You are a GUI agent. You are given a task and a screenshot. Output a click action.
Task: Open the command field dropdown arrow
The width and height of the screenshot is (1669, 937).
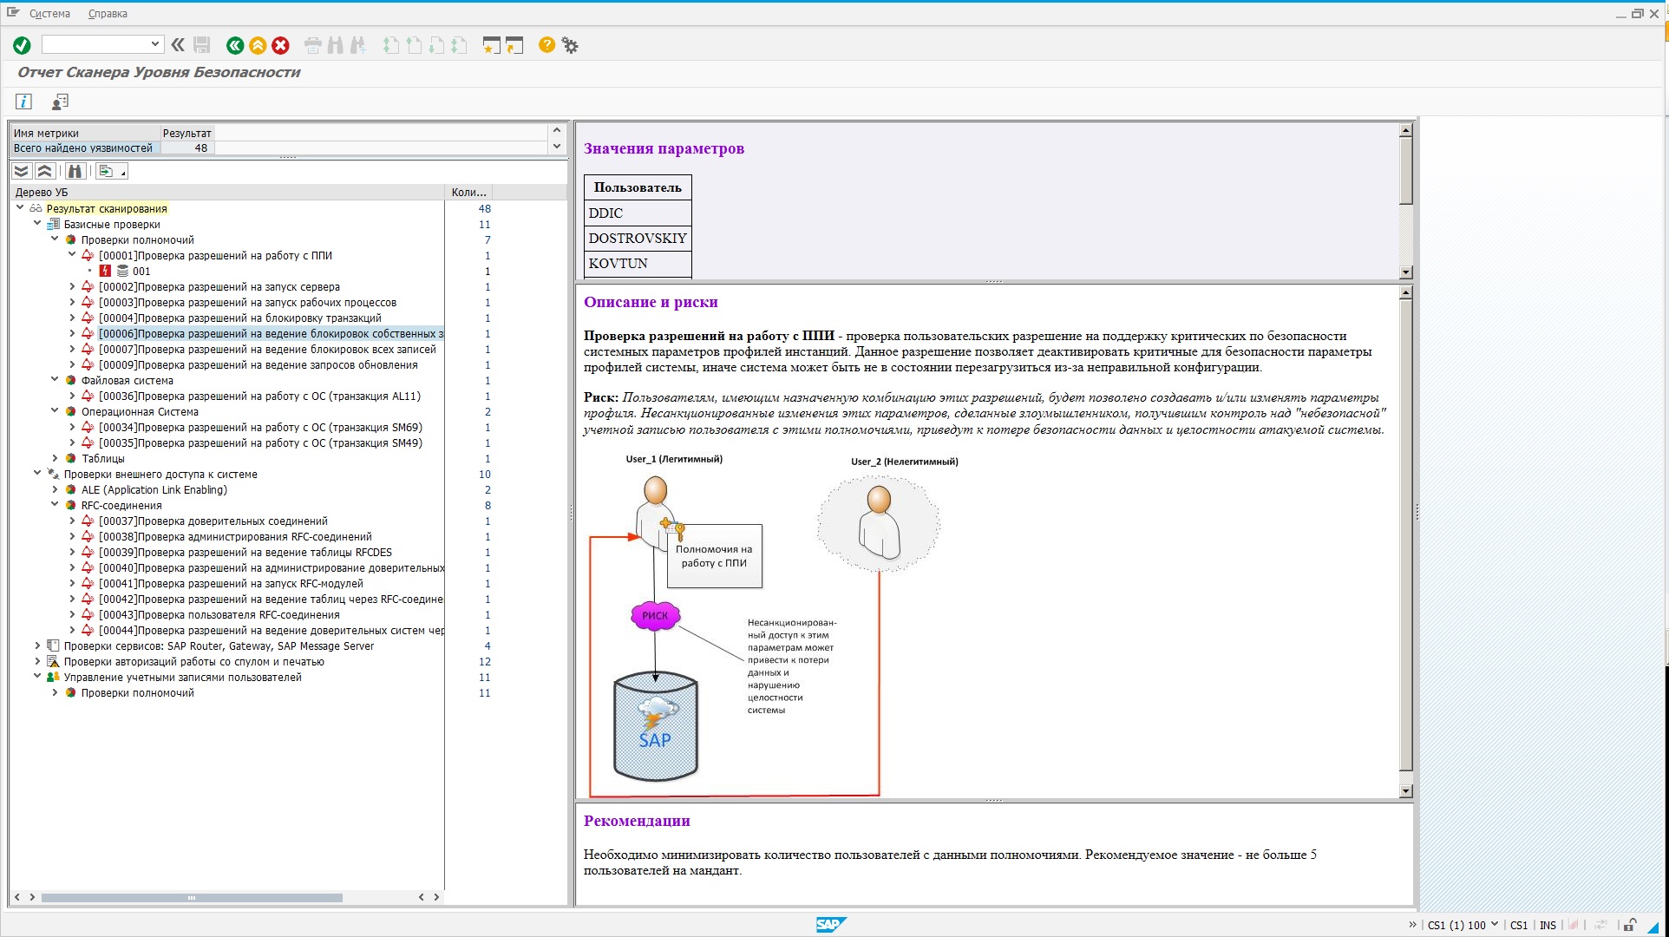(x=154, y=44)
